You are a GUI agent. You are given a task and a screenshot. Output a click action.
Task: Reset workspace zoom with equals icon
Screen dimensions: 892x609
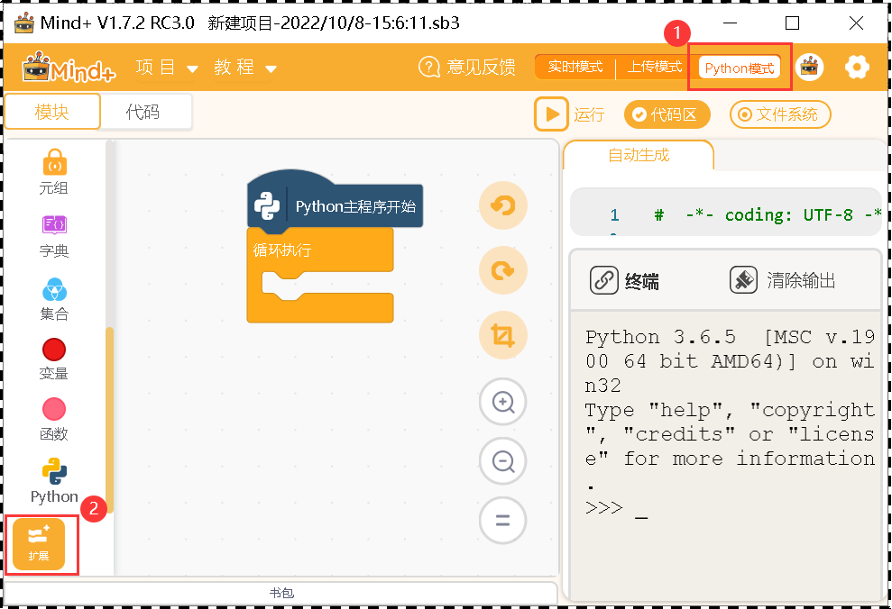click(x=503, y=521)
